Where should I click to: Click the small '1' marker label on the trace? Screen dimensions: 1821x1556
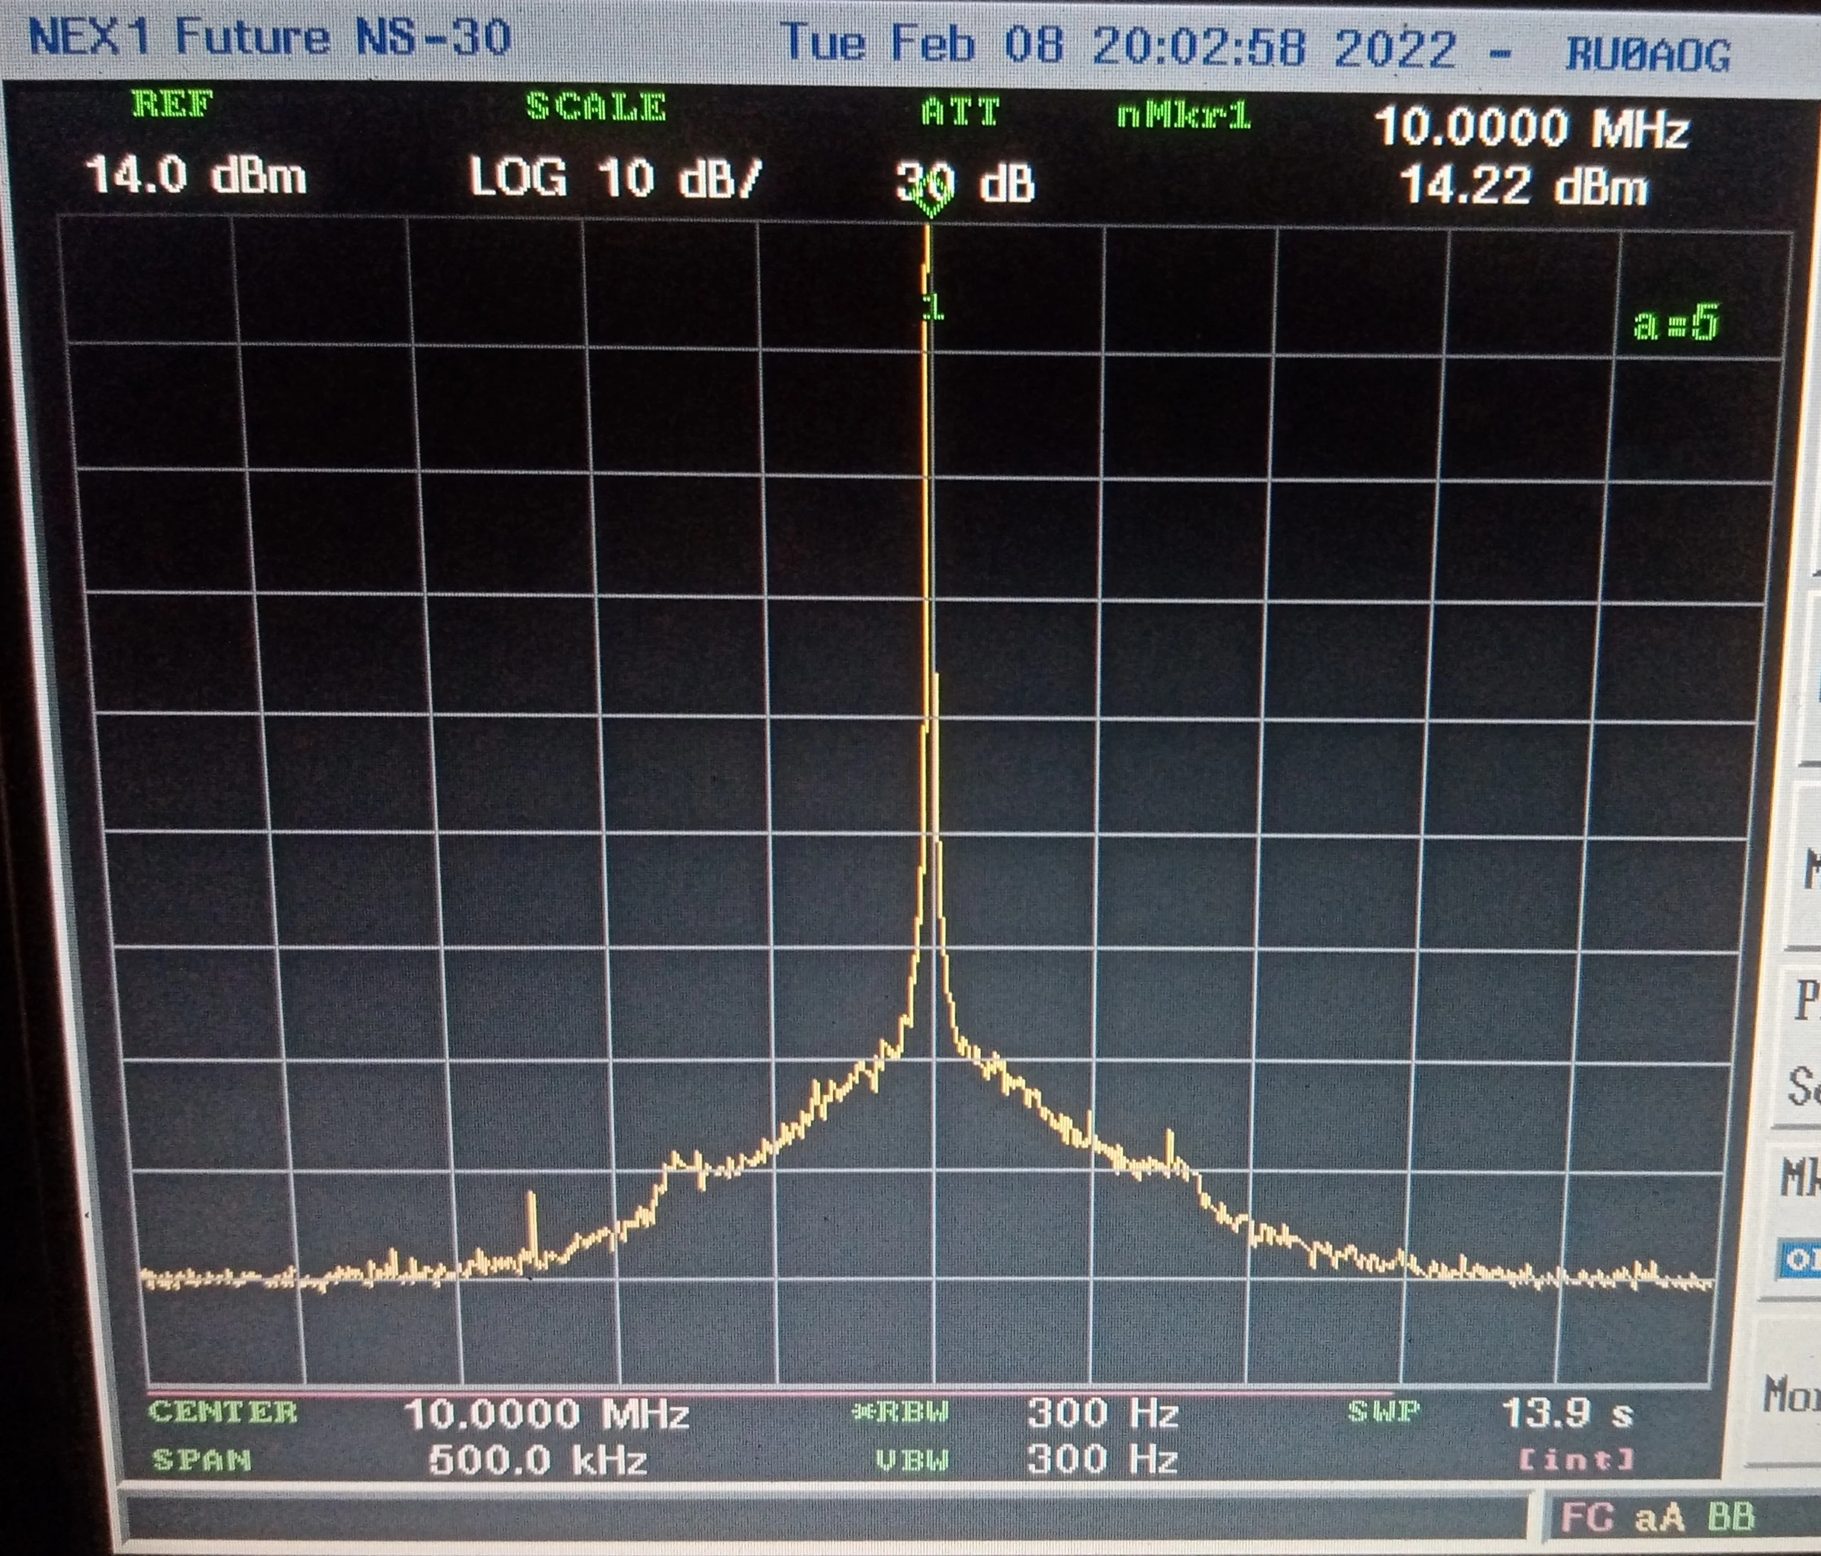[934, 308]
